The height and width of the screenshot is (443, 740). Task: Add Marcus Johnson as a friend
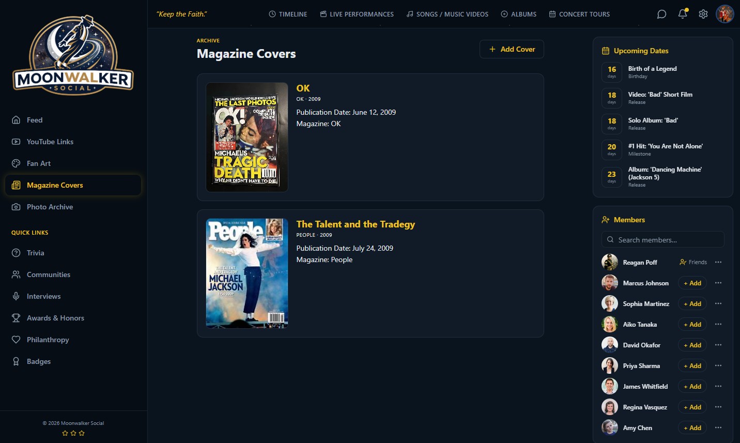(692, 283)
